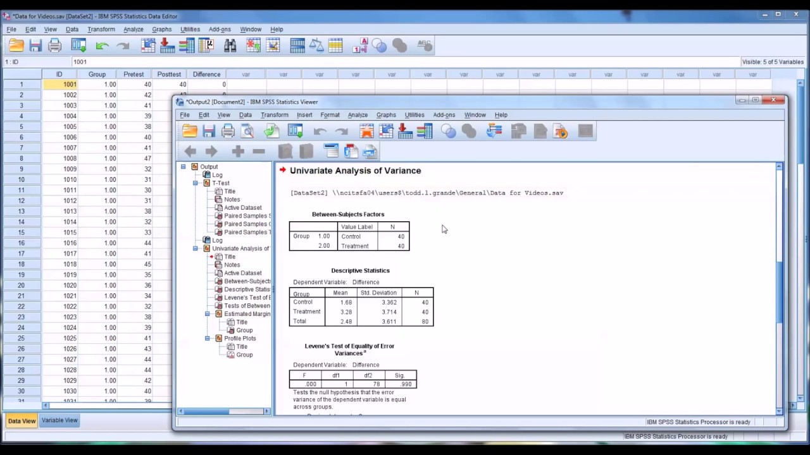Click the Demote right arrow in outline toolbar
This screenshot has height=455, width=810.
pyautogui.click(x=211, y=151)
